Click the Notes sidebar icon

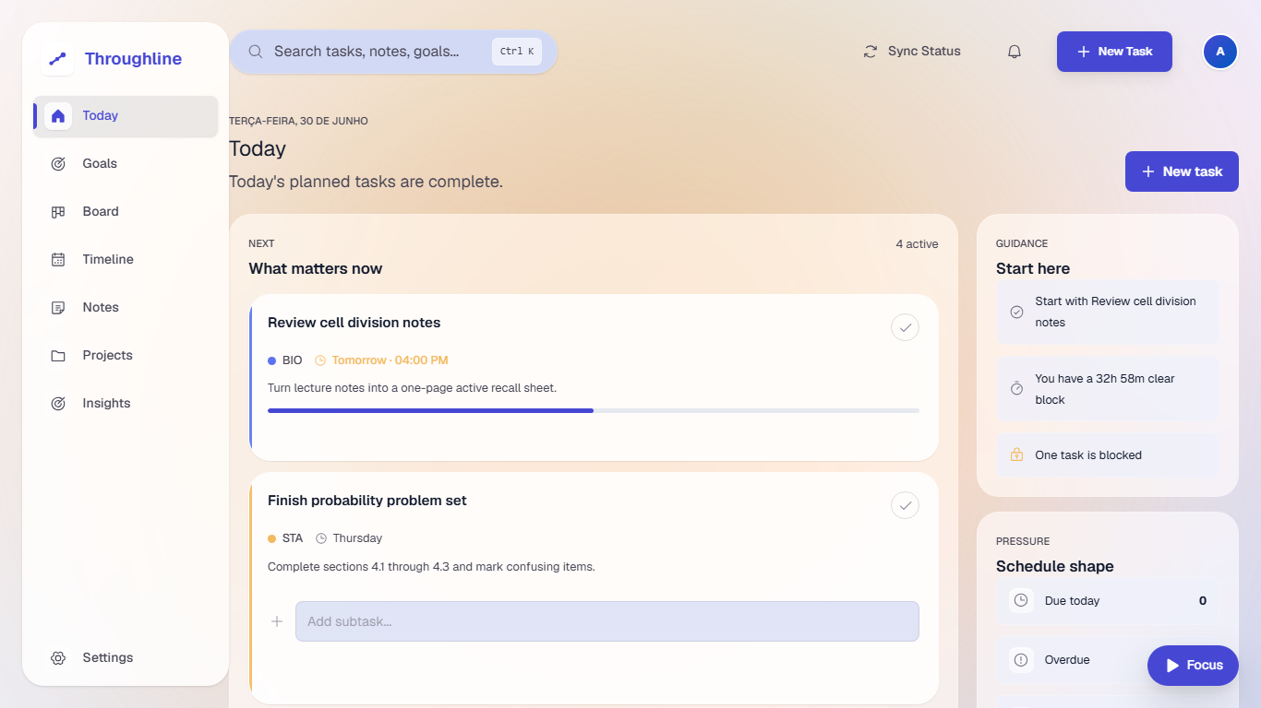pos(58,308)
